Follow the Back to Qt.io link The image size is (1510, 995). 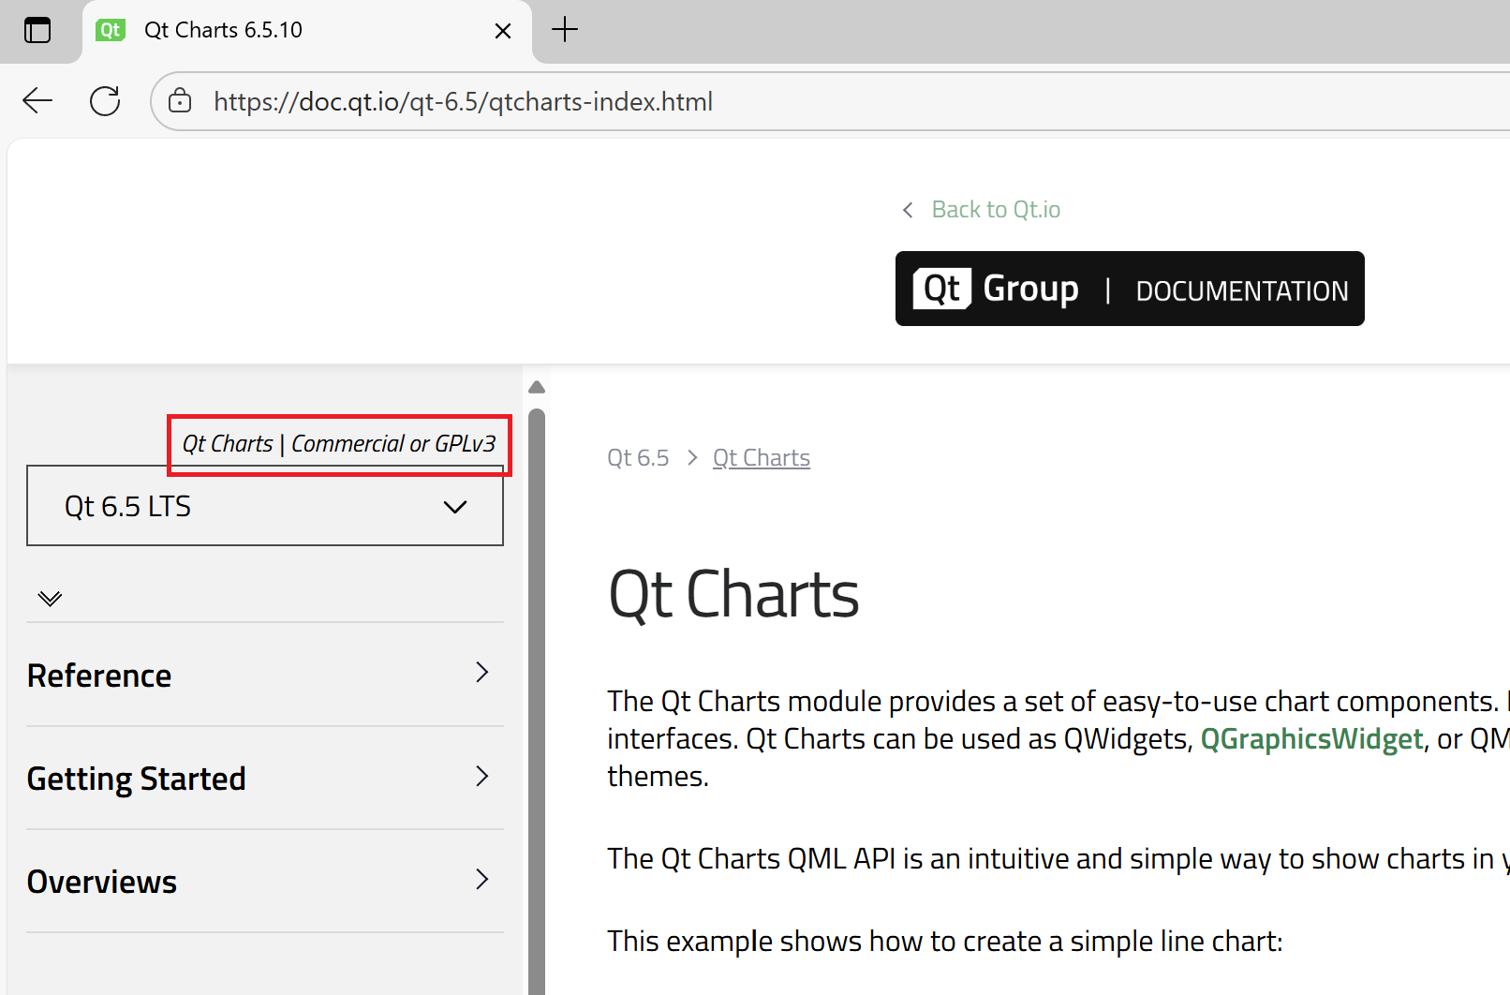click(x=995, y=210)
